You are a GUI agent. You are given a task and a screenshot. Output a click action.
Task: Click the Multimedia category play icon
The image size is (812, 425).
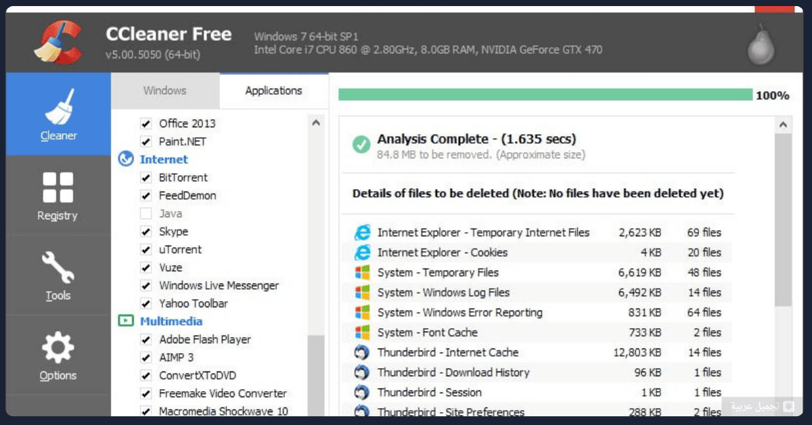coord(126,321)
